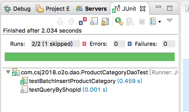Open the Test Run History icon
This screenshot has height=112, width=189.
pos(153,21)
